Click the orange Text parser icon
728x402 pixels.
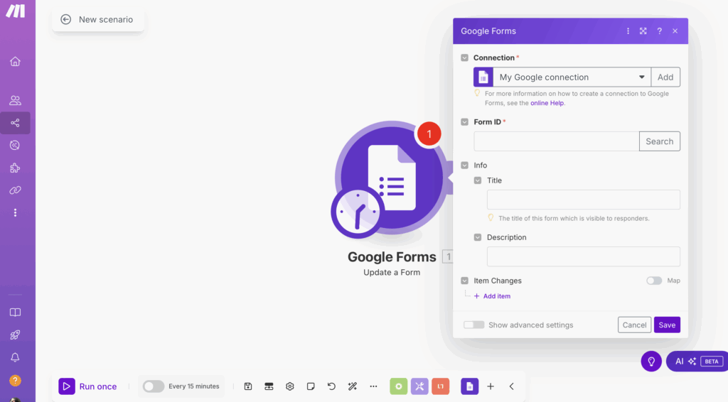pyautogui.click(x=441, y=386)
